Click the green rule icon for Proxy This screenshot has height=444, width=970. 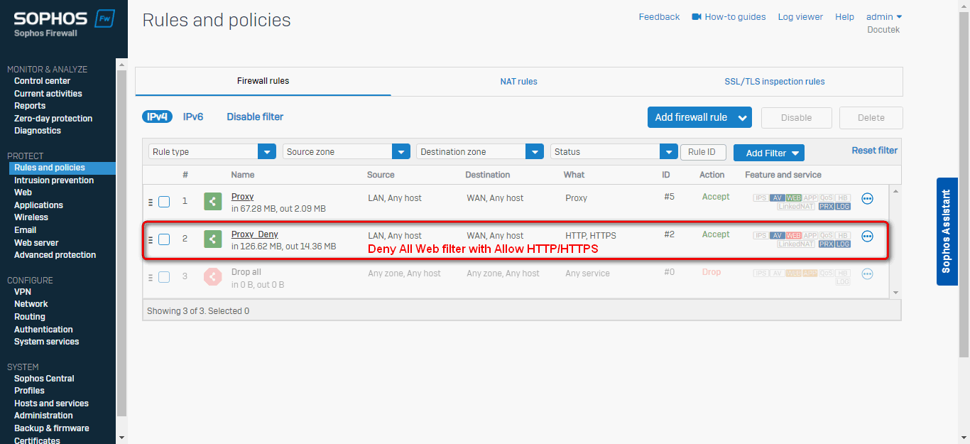click(212, 202)
